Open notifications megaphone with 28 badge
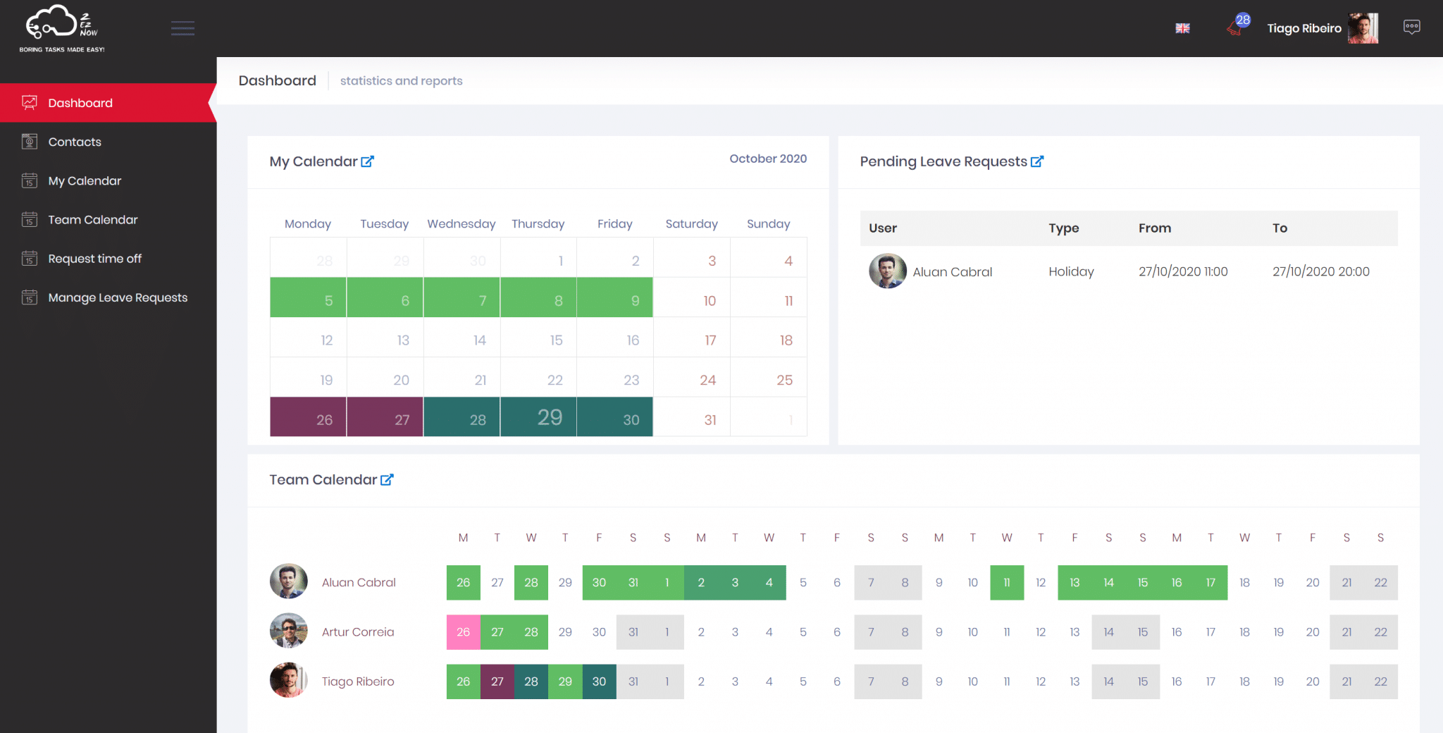 click(x=1236, y=27)
